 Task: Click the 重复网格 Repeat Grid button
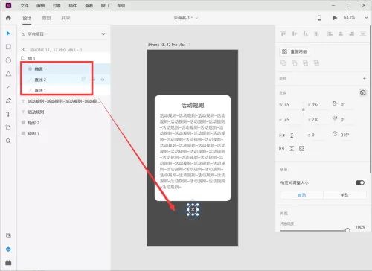295,51
